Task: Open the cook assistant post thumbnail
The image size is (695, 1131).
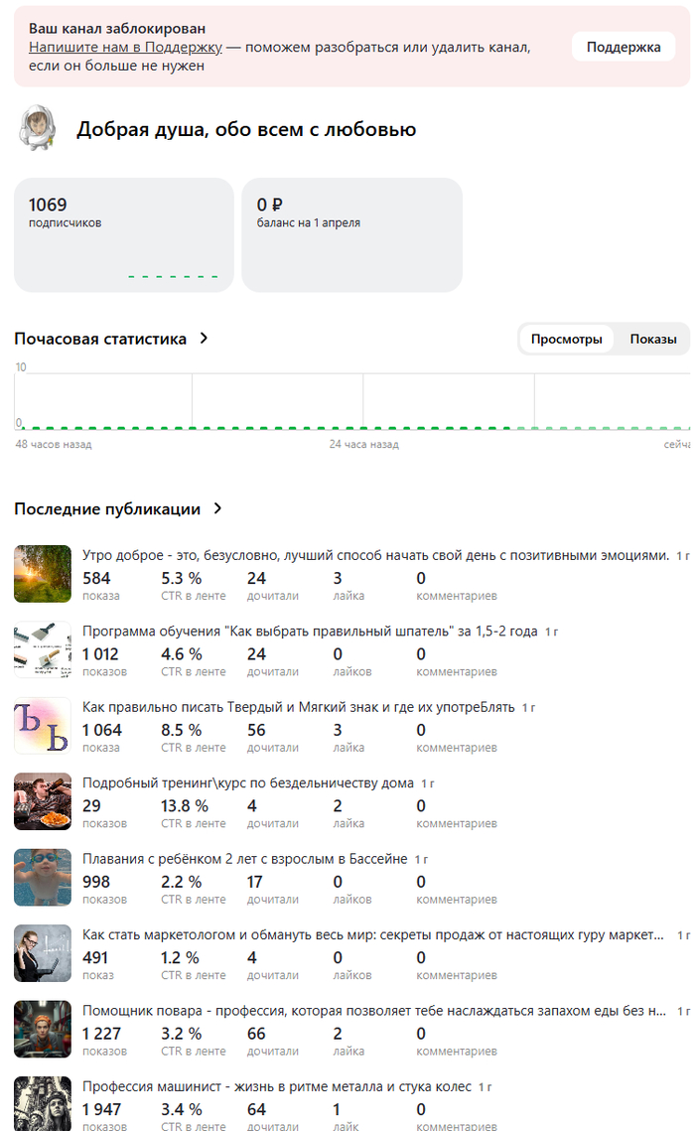Action: [43, 1030]
